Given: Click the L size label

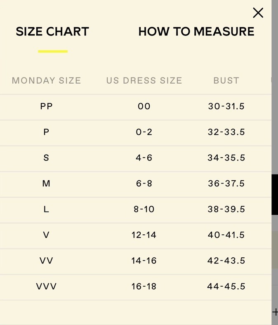Looking at the screenshot, I should tap(46, 209).
